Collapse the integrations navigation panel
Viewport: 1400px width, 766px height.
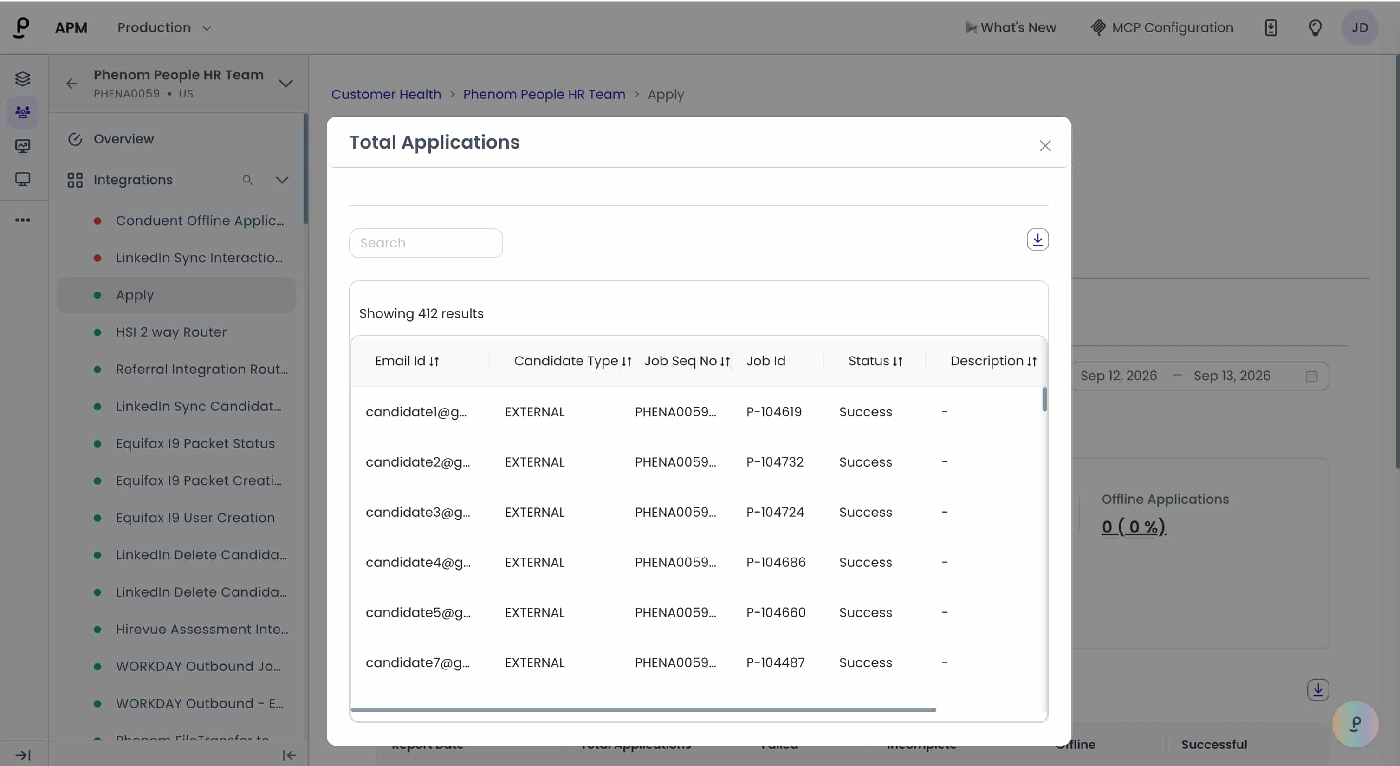coord(289,754)
